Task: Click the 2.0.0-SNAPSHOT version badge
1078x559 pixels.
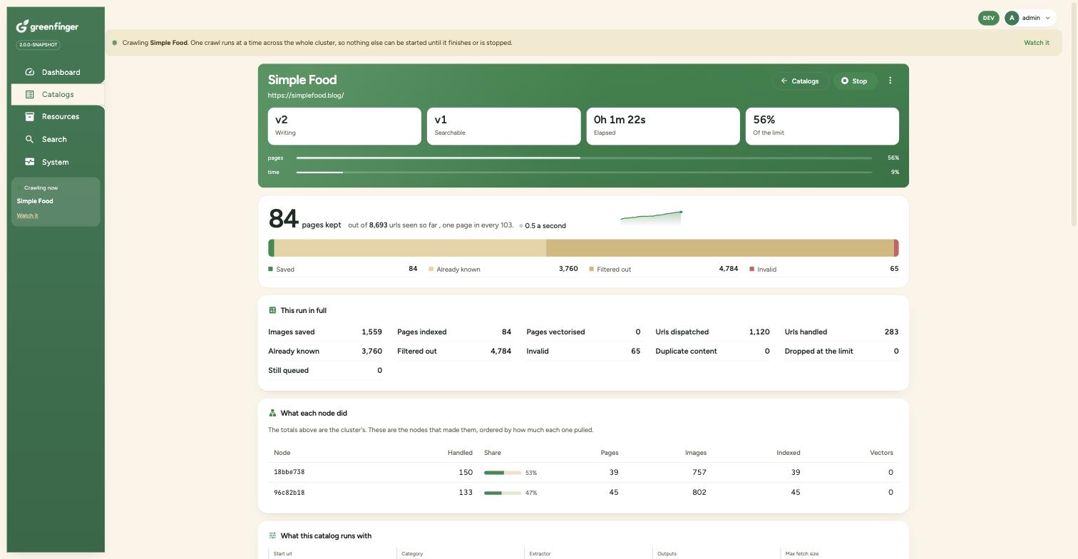Action: pyautogui.click(x=38, y=44)
